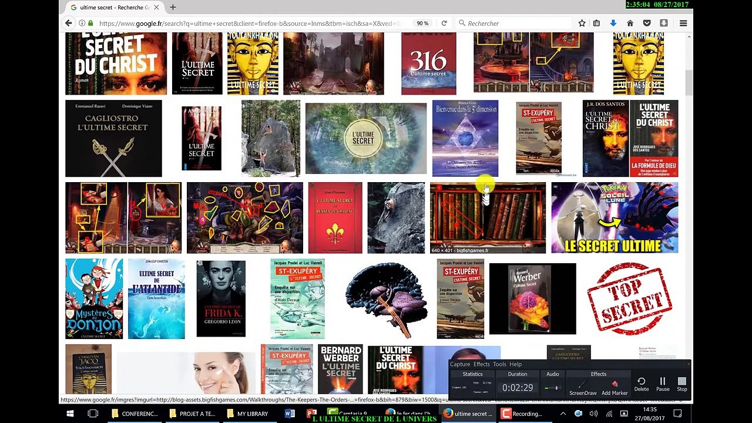Open the Capture menu in recorder
Image resolution: width=752 pixels, height=423 pixels.
click(x=460, y=364)
